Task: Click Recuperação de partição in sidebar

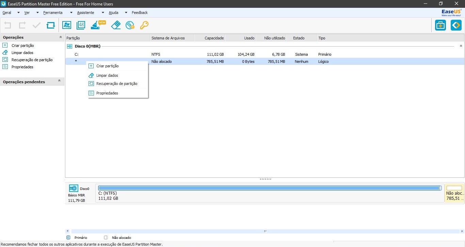Action: [32, 60]
